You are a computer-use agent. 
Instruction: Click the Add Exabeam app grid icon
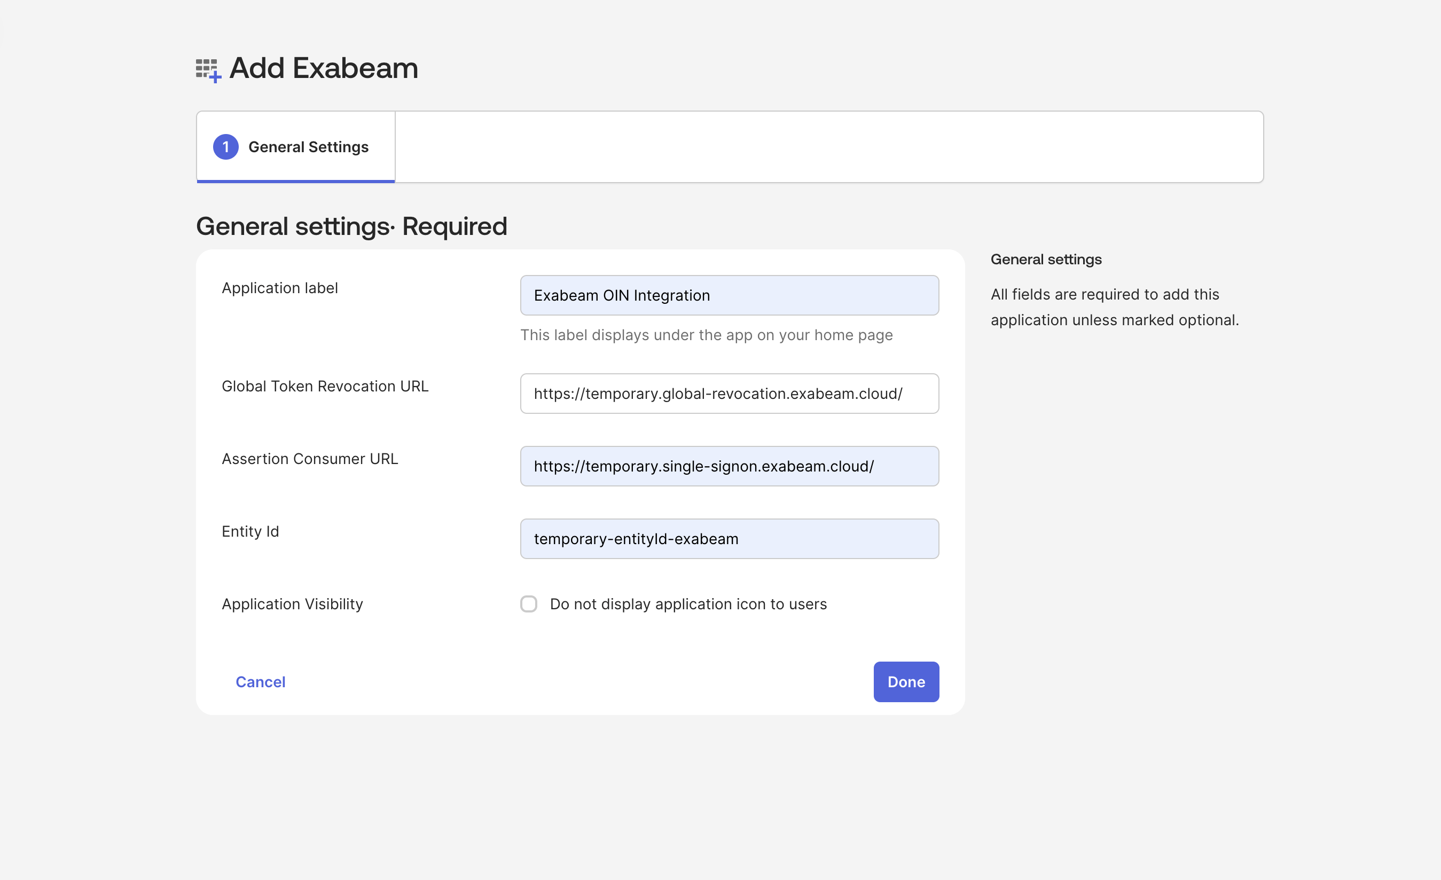pos(207,68)
